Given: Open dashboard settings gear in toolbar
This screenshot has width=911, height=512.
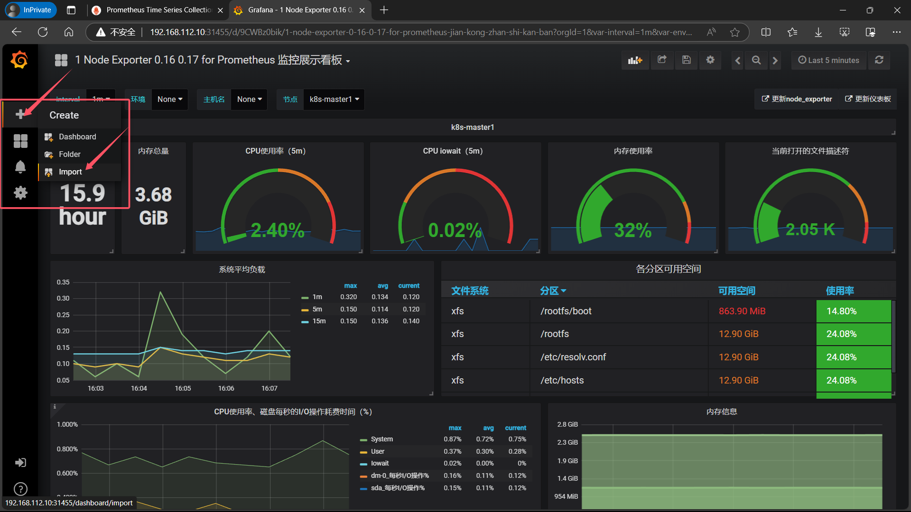Looking at the screenshot, I should [710, 60].
